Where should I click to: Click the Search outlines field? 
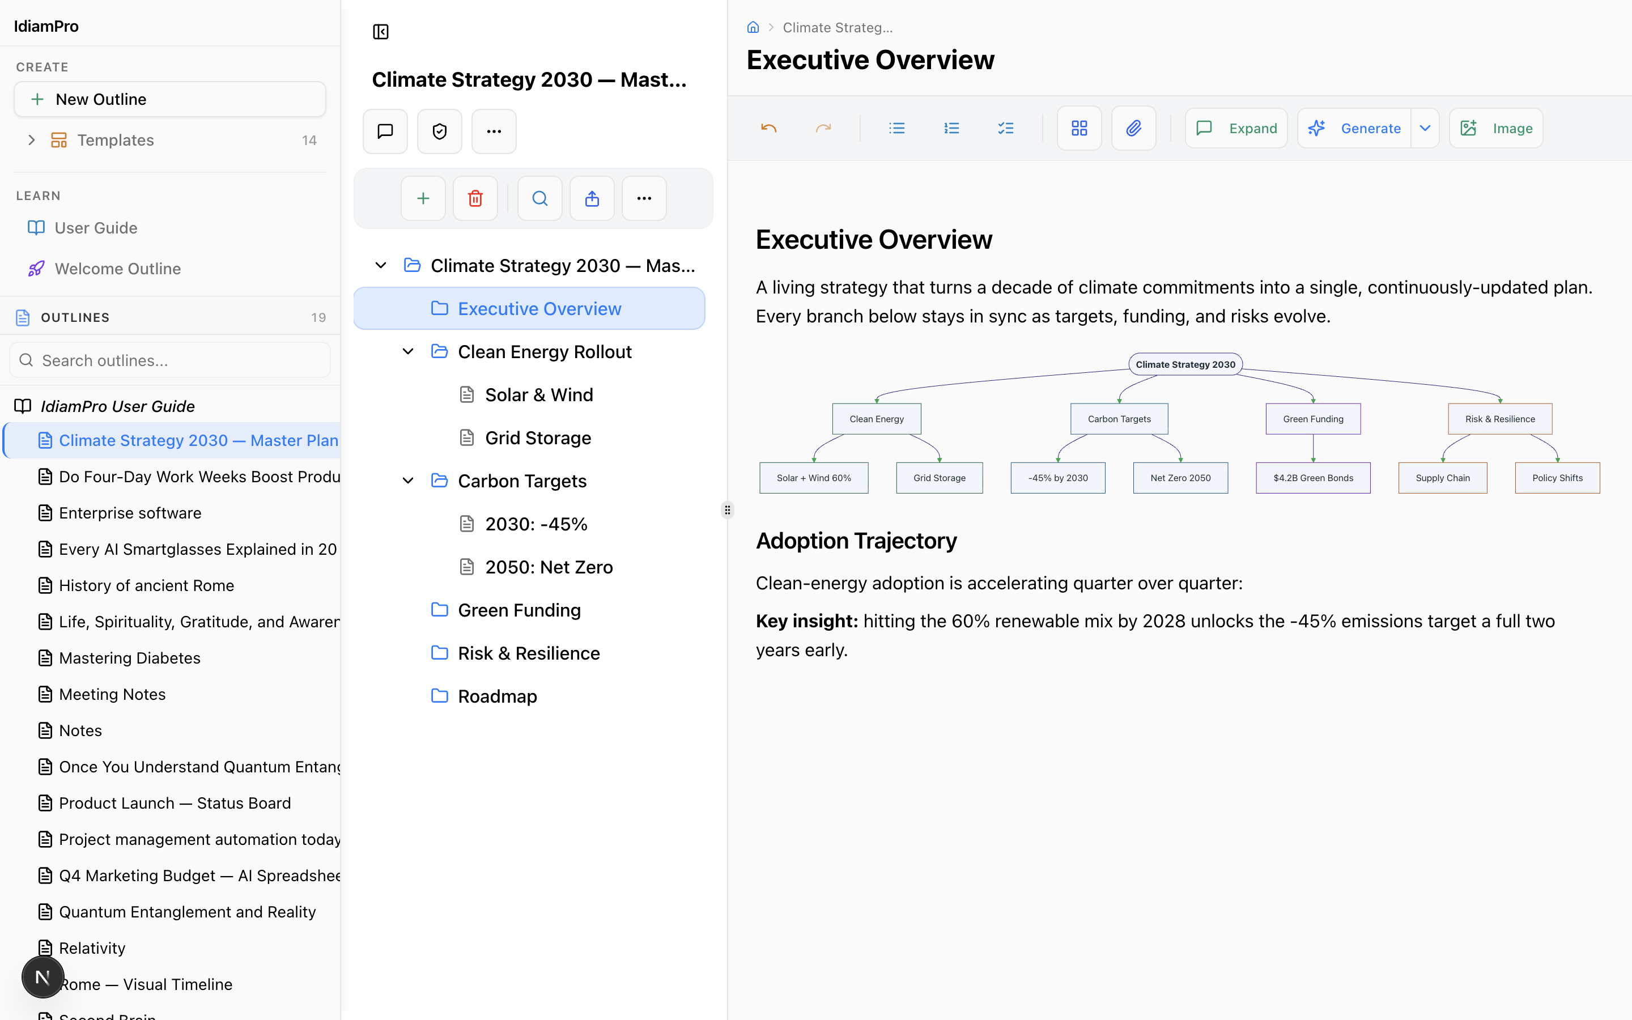(x=170, y=360)
